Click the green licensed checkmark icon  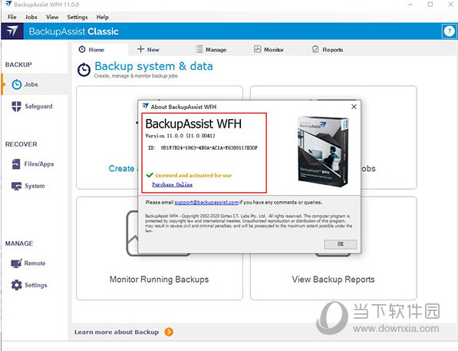coord(150,175)
